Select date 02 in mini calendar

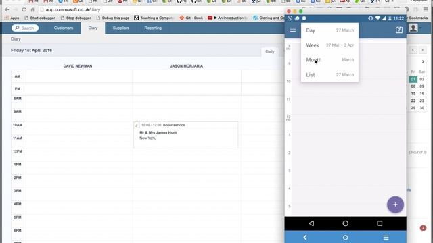tap(422, 79)
